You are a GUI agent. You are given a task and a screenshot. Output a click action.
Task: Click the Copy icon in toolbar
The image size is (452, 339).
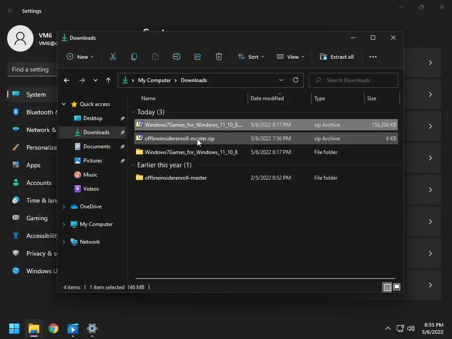click(134, 57)
